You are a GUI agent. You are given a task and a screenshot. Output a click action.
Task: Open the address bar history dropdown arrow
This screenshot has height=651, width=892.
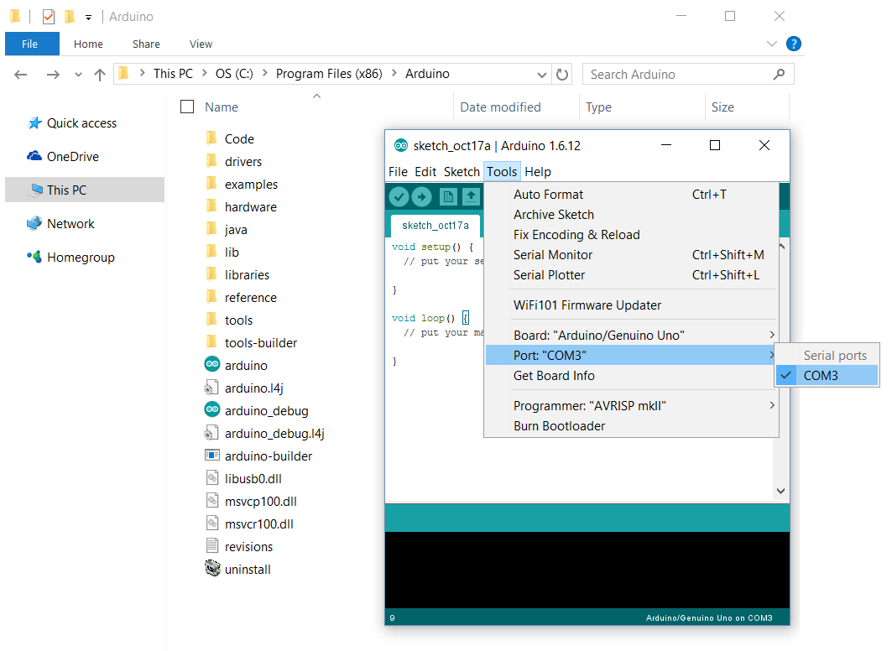pyautogui.click(x=542, y=74)
